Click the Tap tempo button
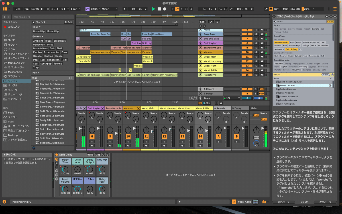The image size is (342, 214). (27, 9)
